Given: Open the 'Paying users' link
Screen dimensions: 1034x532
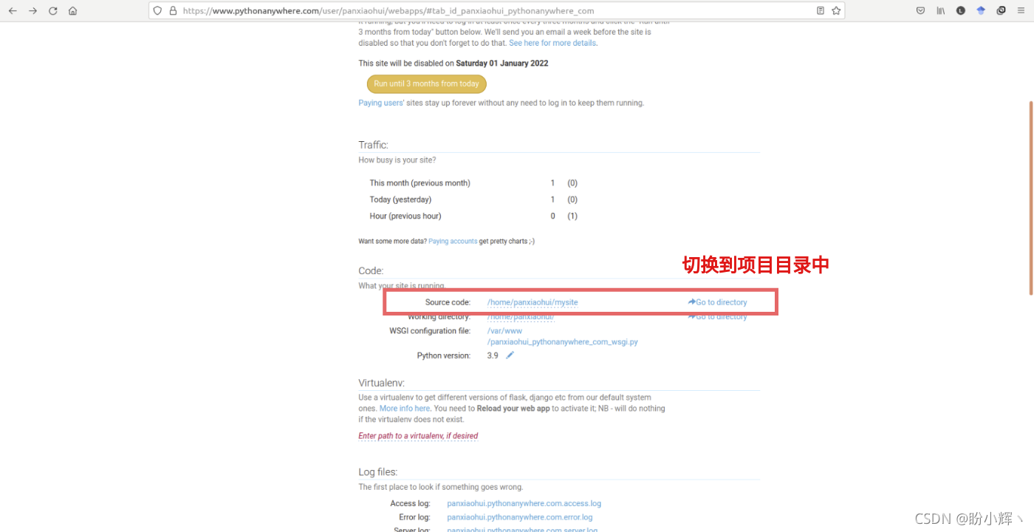Looking at the screenshot, I should pyautogui.click(x=381, y=103).
